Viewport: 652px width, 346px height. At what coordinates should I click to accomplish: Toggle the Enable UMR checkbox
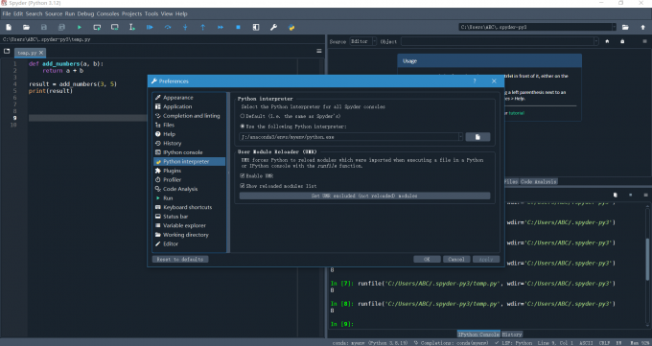point(243,176)
